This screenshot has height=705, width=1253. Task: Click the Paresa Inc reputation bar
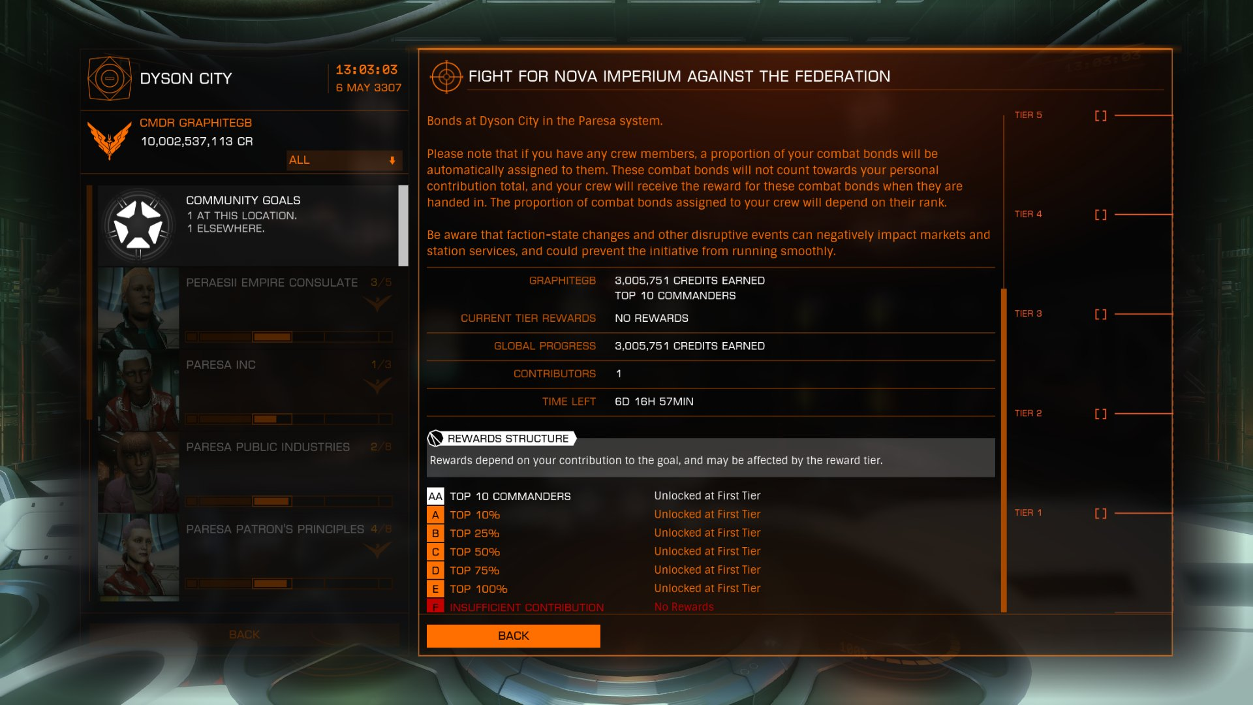[x=288, y=419]
